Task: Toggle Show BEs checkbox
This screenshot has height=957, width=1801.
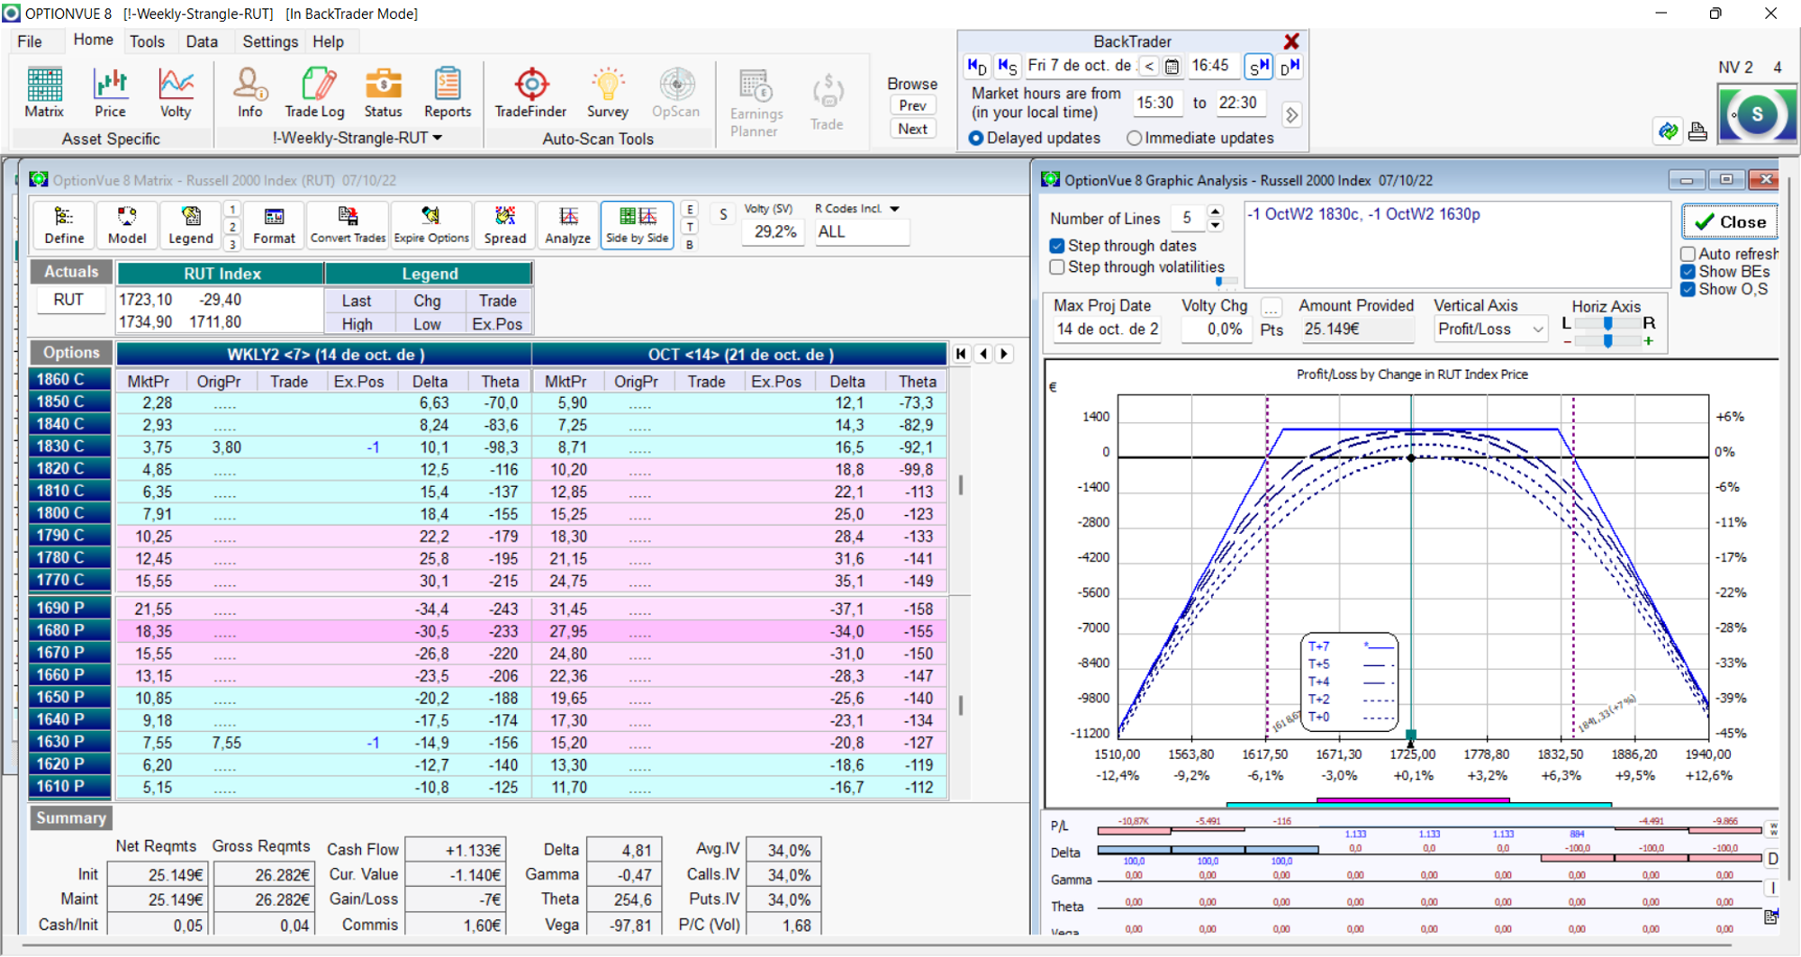Action: coord(1688,272)
